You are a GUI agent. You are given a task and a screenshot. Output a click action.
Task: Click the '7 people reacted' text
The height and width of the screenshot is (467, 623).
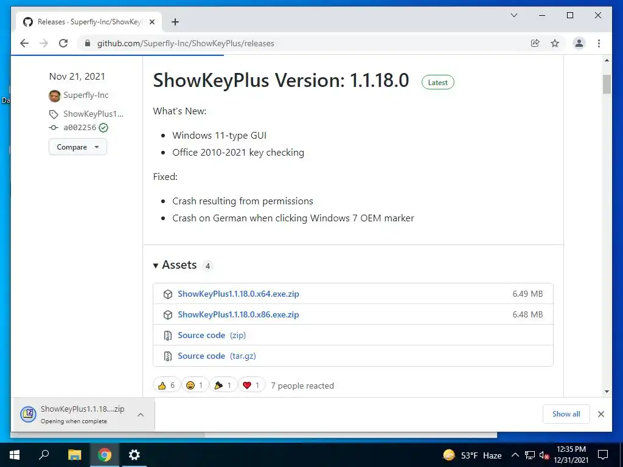[x=302, y=386]
